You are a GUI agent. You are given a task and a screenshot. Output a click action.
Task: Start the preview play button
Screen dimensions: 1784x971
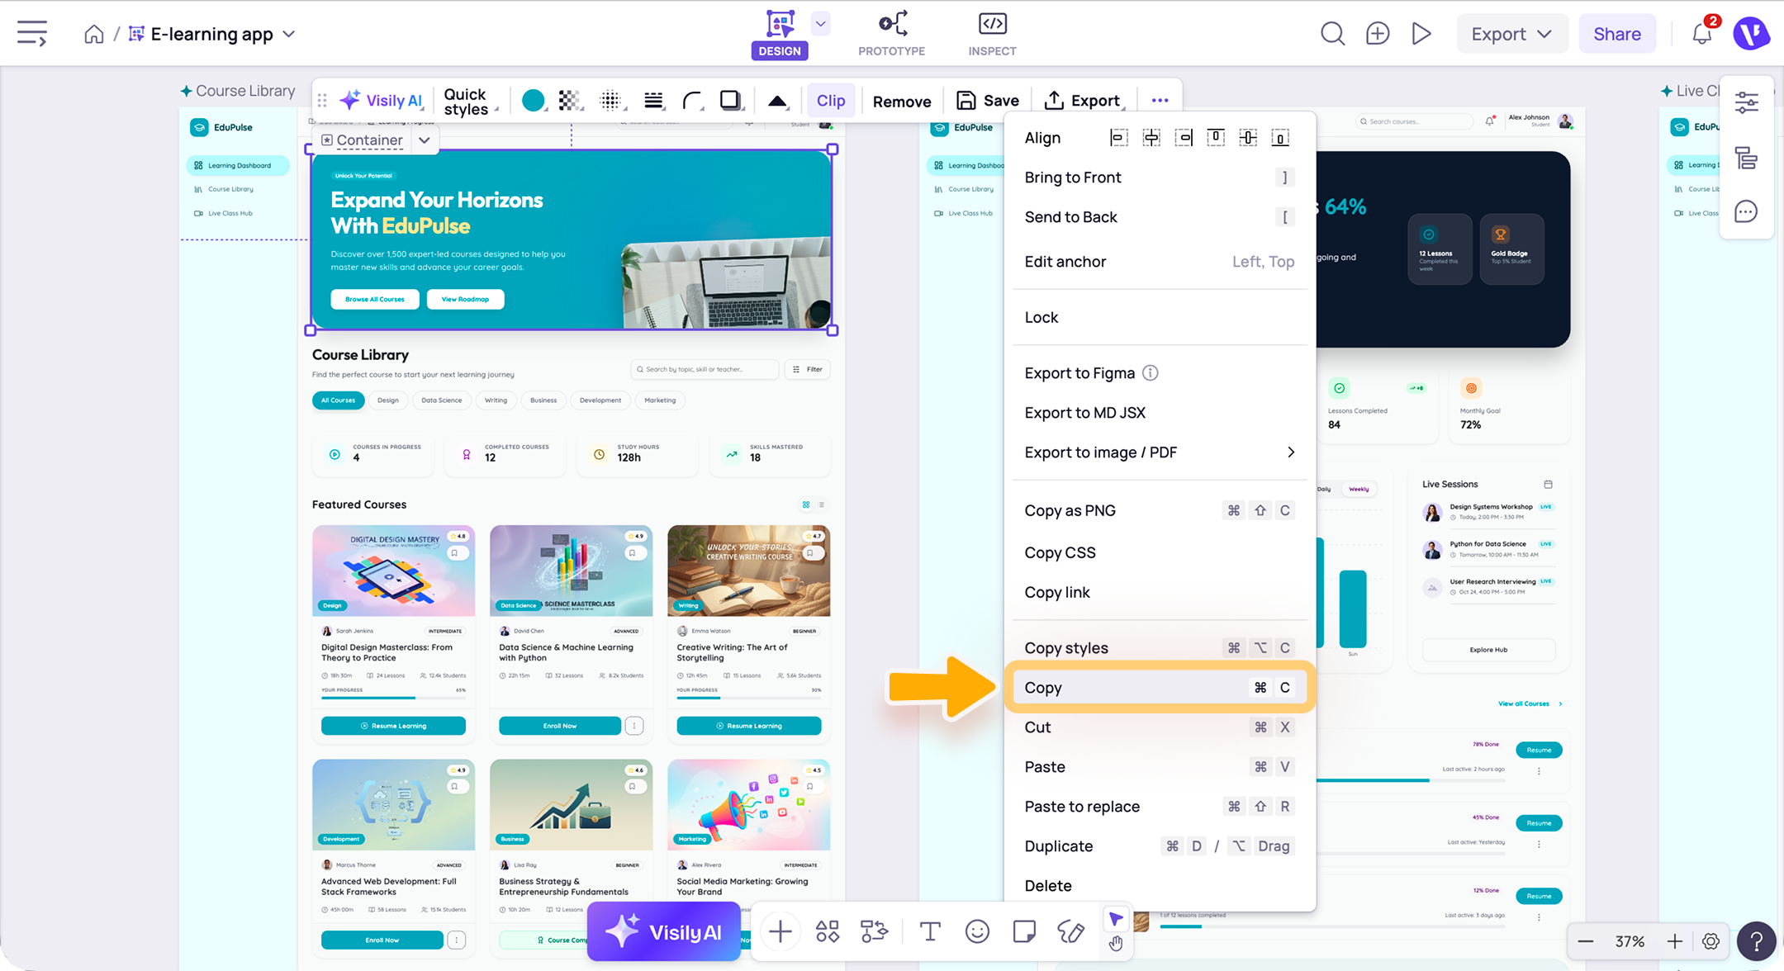(1421, 34)
